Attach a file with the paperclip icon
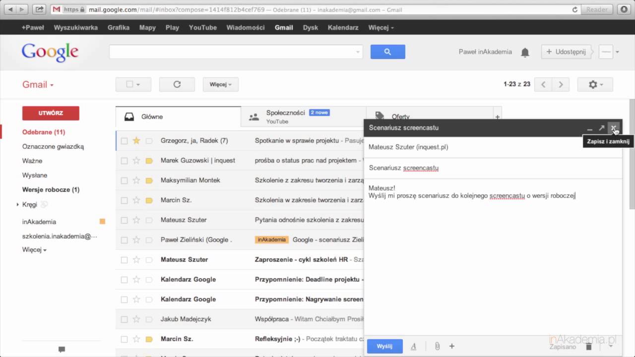Screen dimensions: 635x357 (x=437, y=346)
